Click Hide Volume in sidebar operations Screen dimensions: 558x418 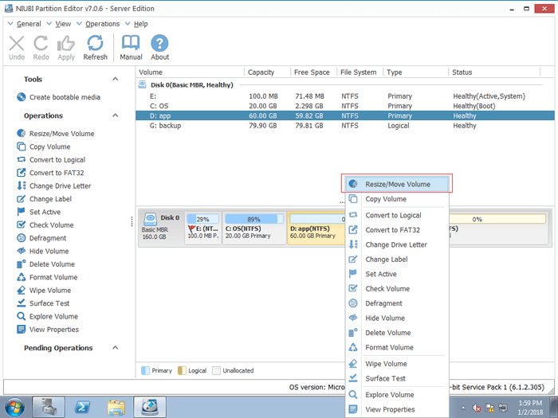click(x=43, y=252)
